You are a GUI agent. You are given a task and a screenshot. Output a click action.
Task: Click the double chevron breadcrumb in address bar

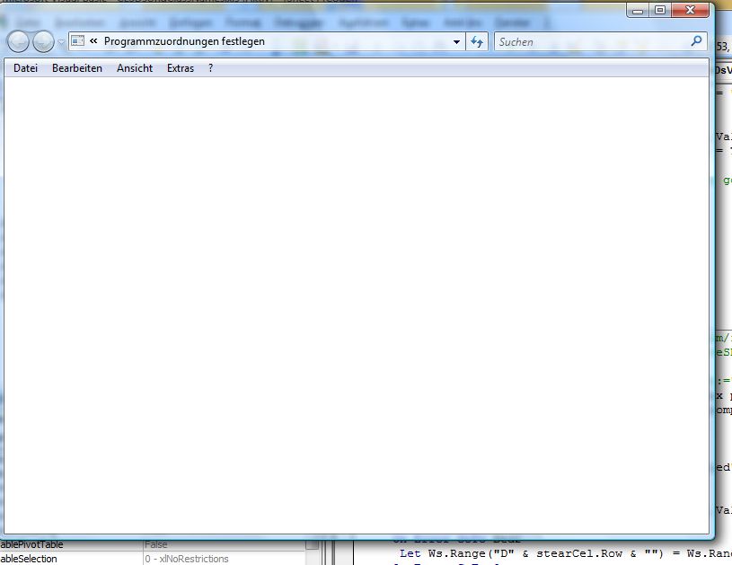(93, 41)
